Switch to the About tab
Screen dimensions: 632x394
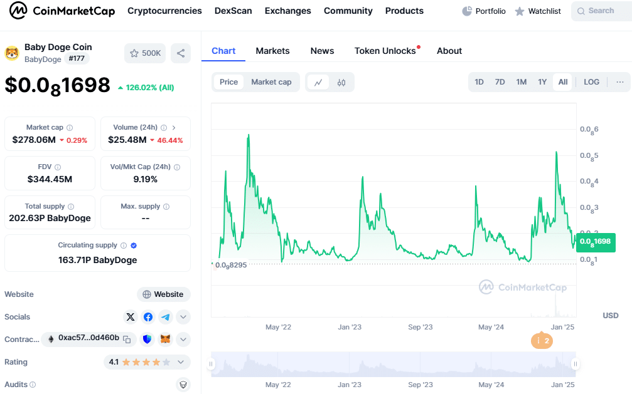coord(449,51)
